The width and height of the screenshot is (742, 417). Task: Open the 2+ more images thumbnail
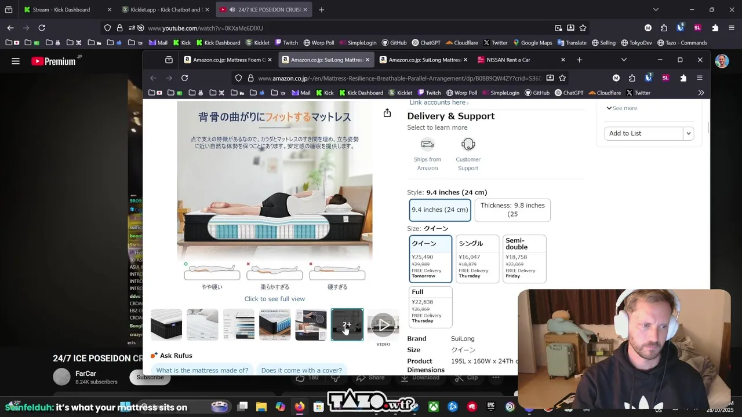tap(347, 324)
